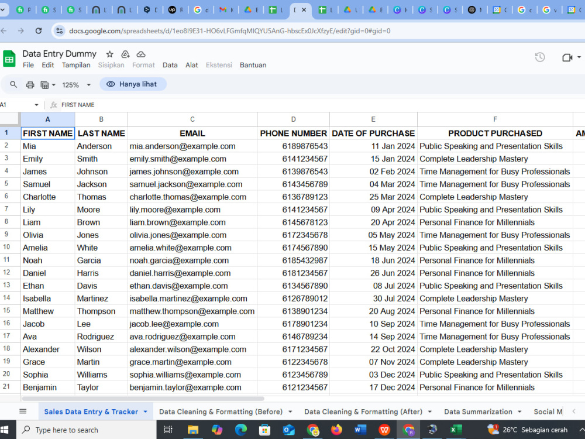Open the File menu
The image size is (585, 439).
[28, 65]
